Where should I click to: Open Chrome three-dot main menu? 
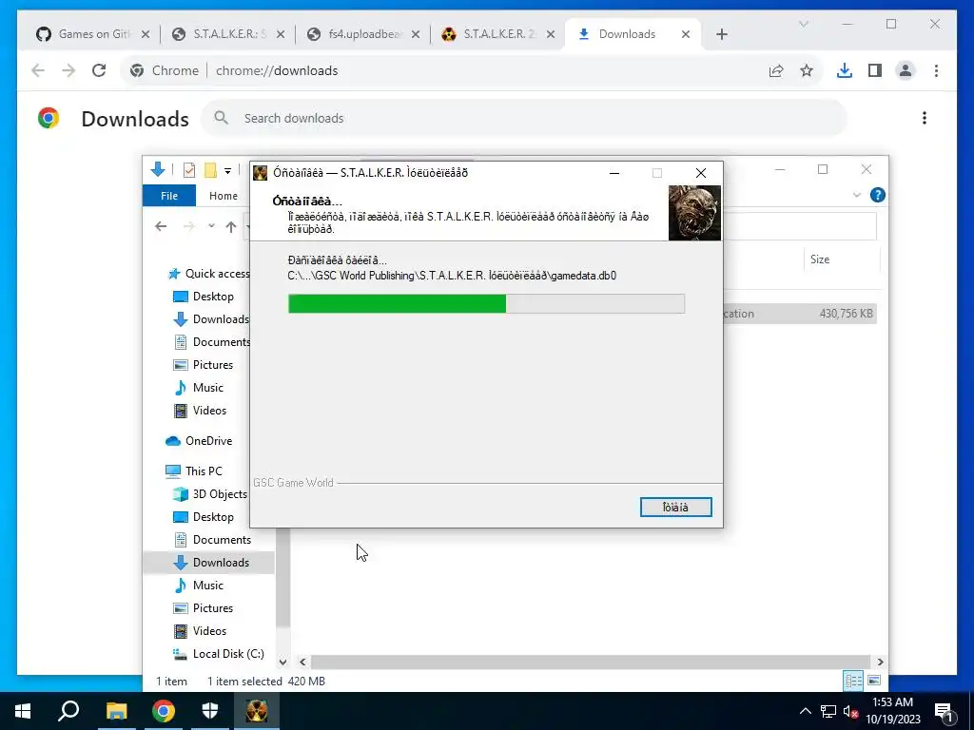click(x=936, y=70)
